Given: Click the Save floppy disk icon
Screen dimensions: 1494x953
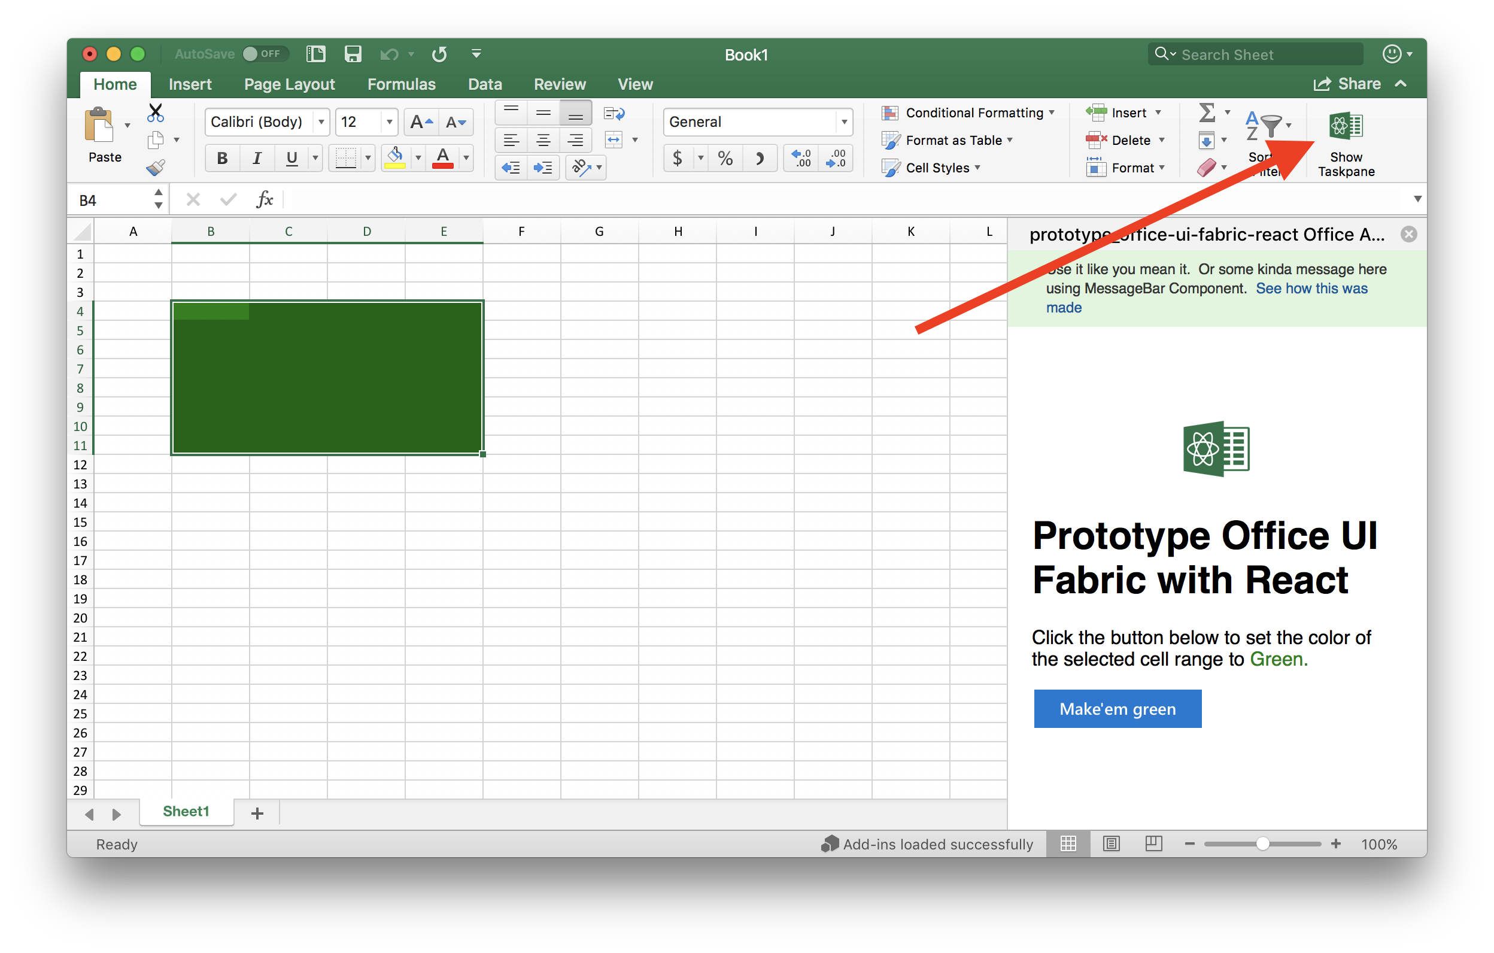Looking at the screenshot, I should click(353, 54).
